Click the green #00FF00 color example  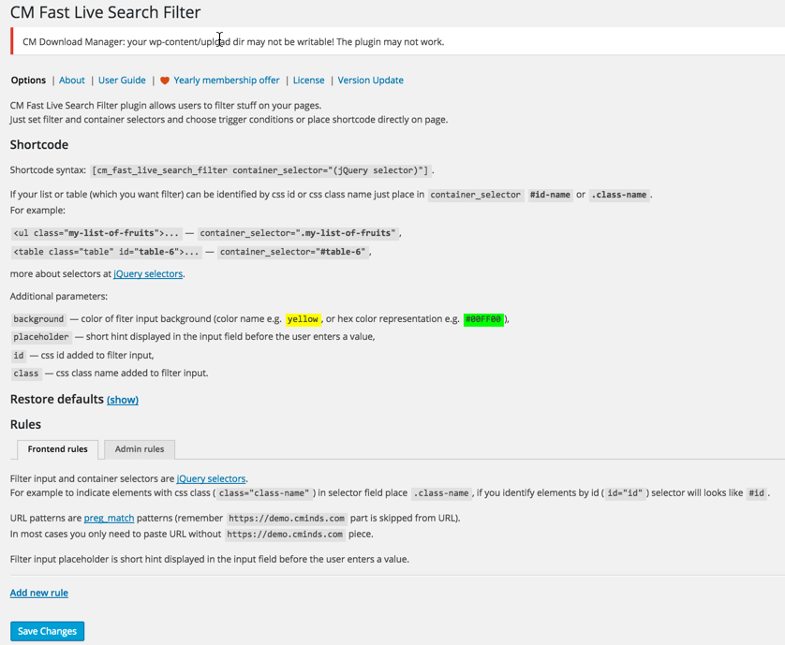point(483,319)
